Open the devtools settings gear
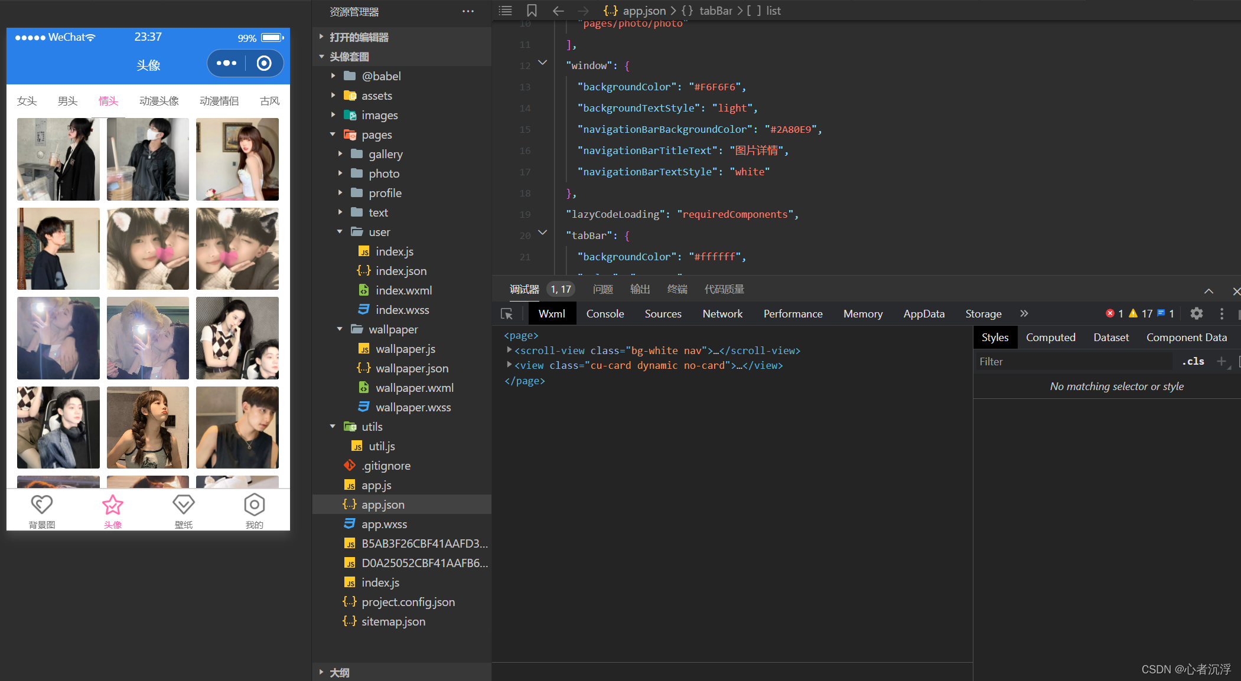This screenshot has height=681, width=1241. point(1196,314)
